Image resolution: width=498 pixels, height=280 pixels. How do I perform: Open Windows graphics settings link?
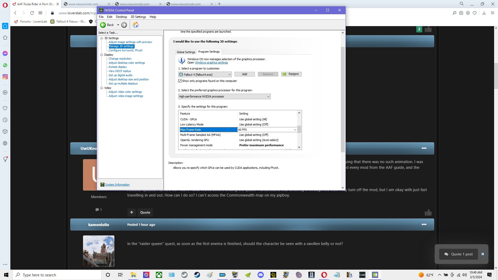[211, 62]
